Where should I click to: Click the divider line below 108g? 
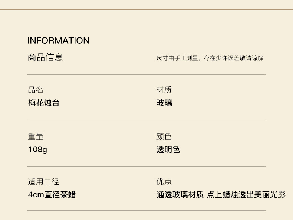point(146,167)
